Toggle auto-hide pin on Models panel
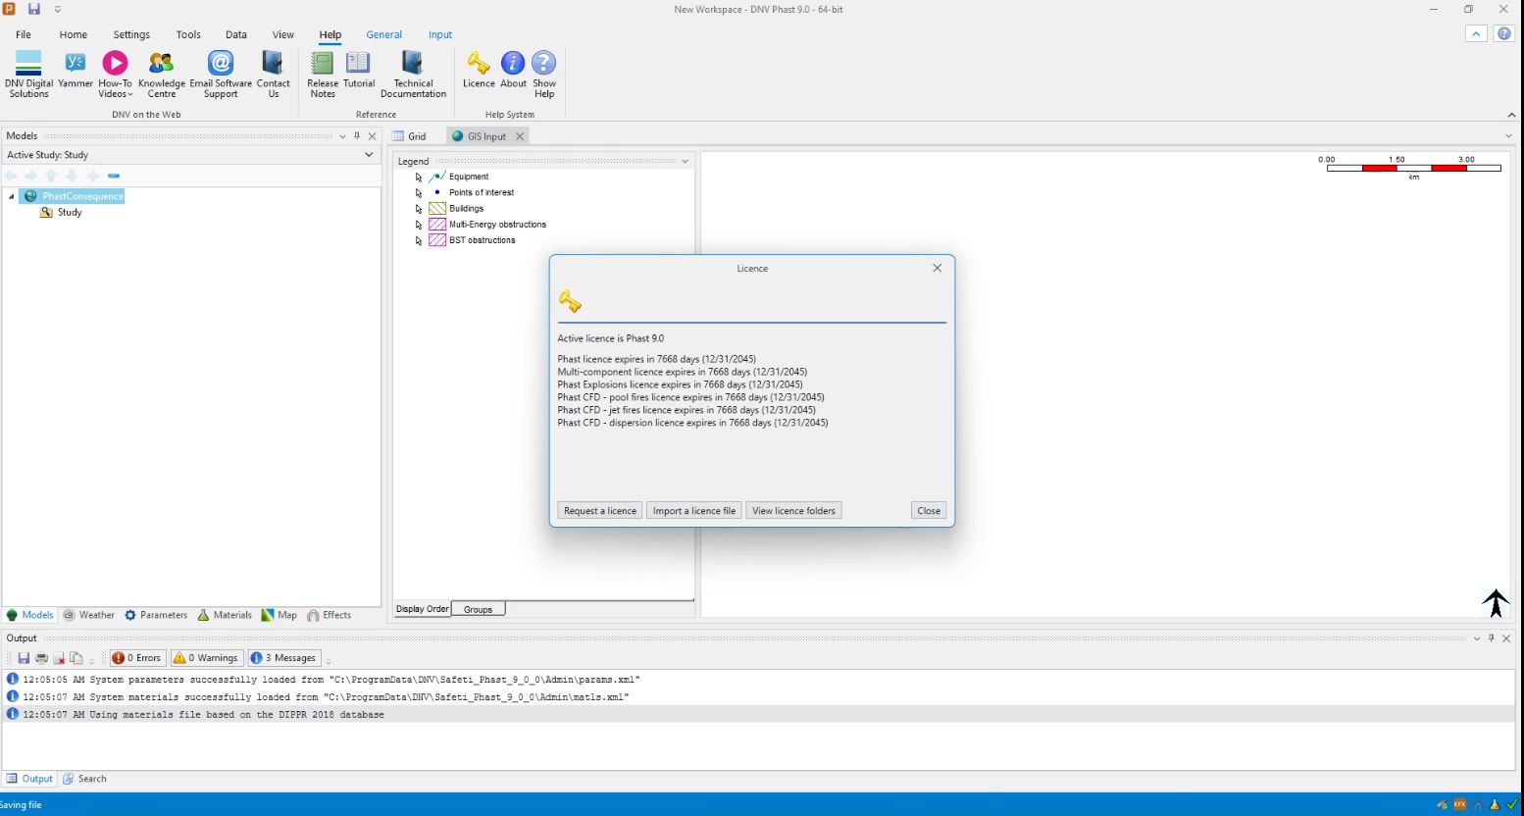Image resolution: width=1524 pixels, height=816 pixels. tap(357, 136)
